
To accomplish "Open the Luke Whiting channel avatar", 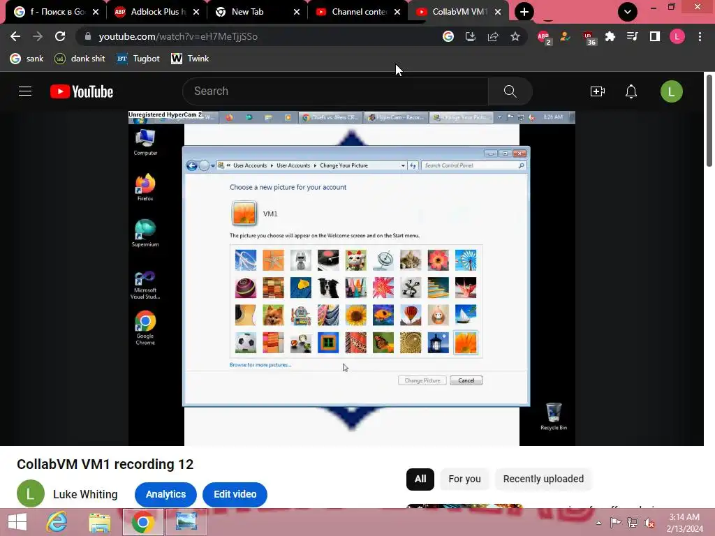I will click(x=31, y=493).
